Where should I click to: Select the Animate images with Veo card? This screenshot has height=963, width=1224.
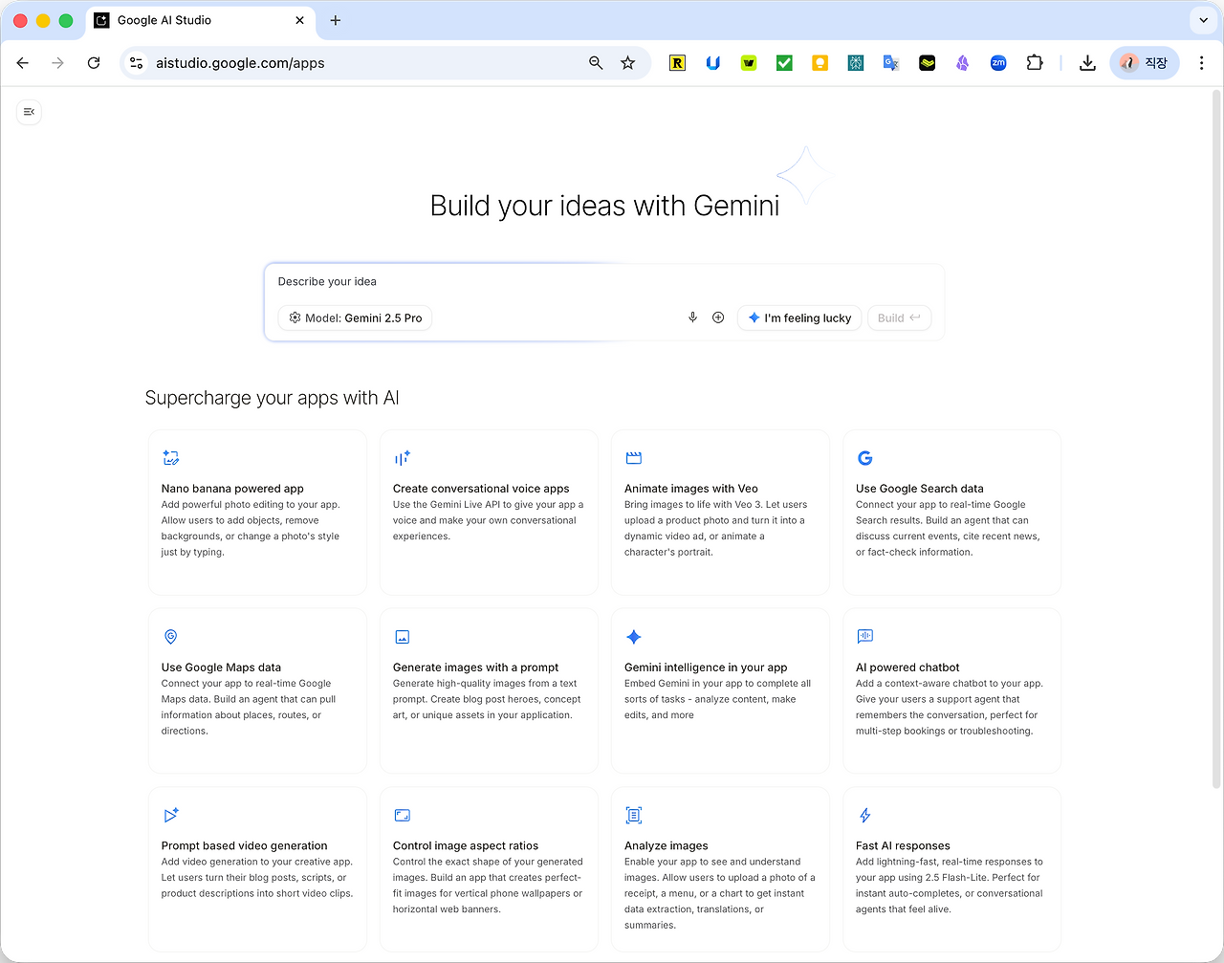point(720,513)
